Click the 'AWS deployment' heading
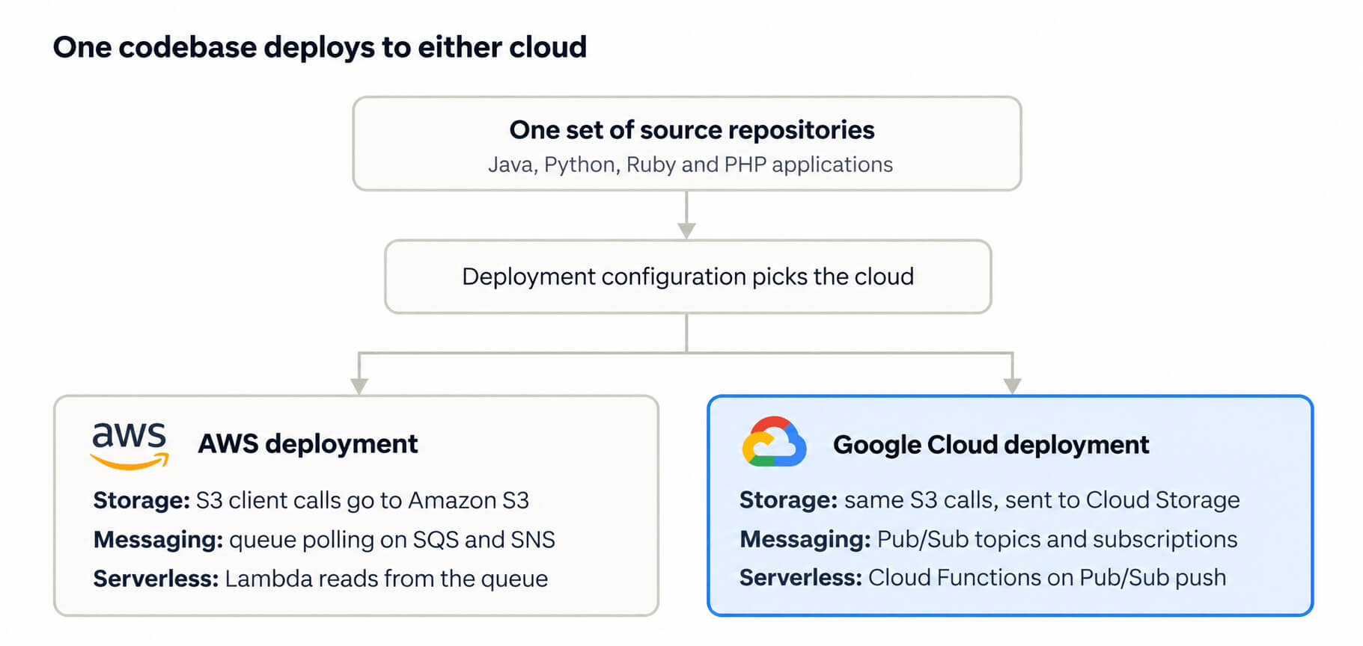This screenshot has width=1363, height=646. tap(308, 444)
